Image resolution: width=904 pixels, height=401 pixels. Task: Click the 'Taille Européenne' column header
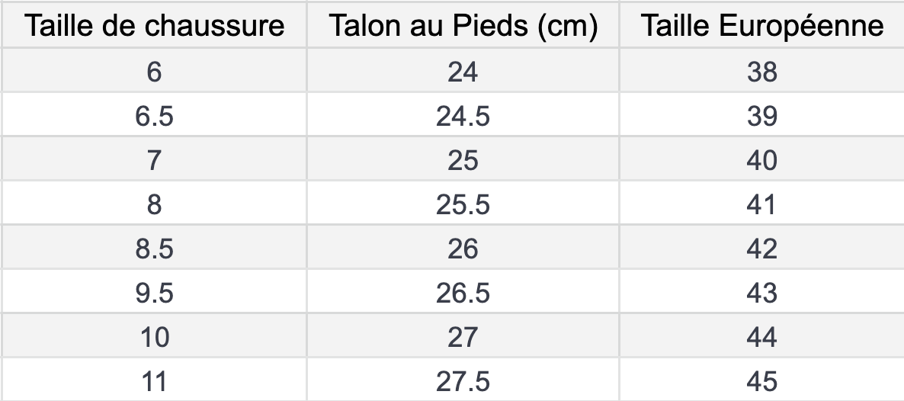(x=761, y=25)
